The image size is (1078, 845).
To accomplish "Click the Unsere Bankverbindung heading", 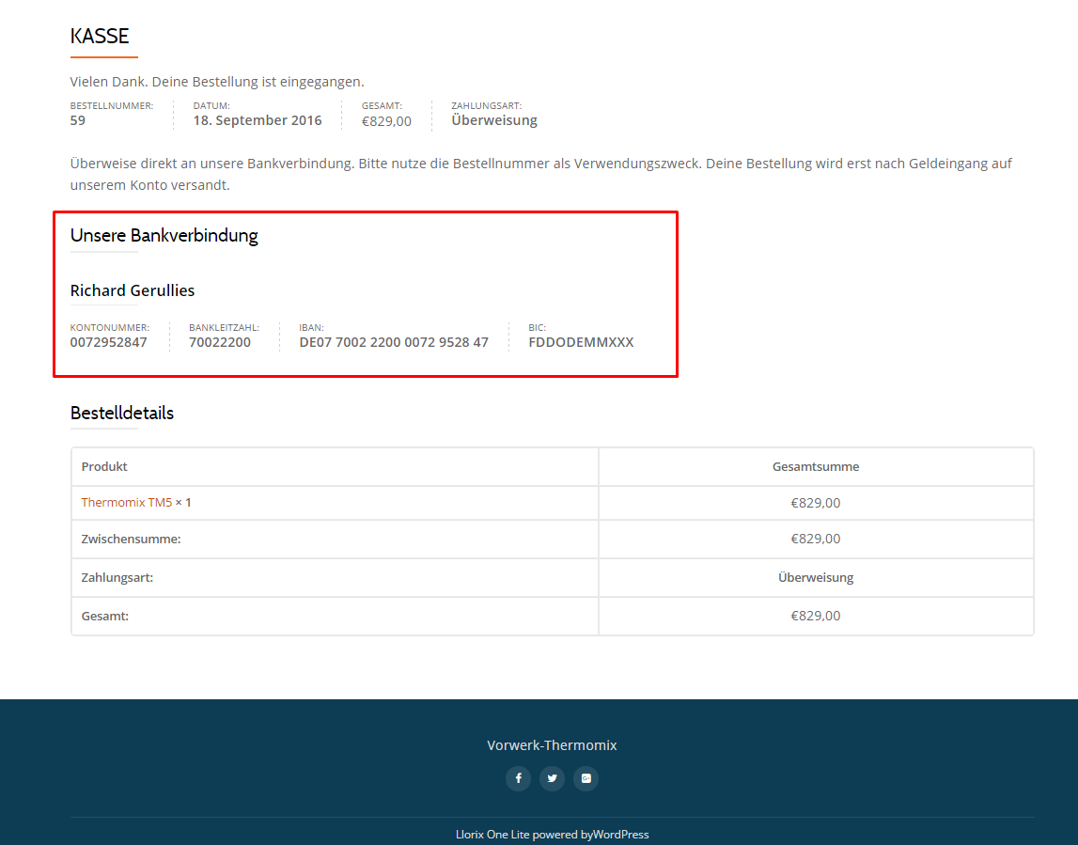I will tap(164, 235).
